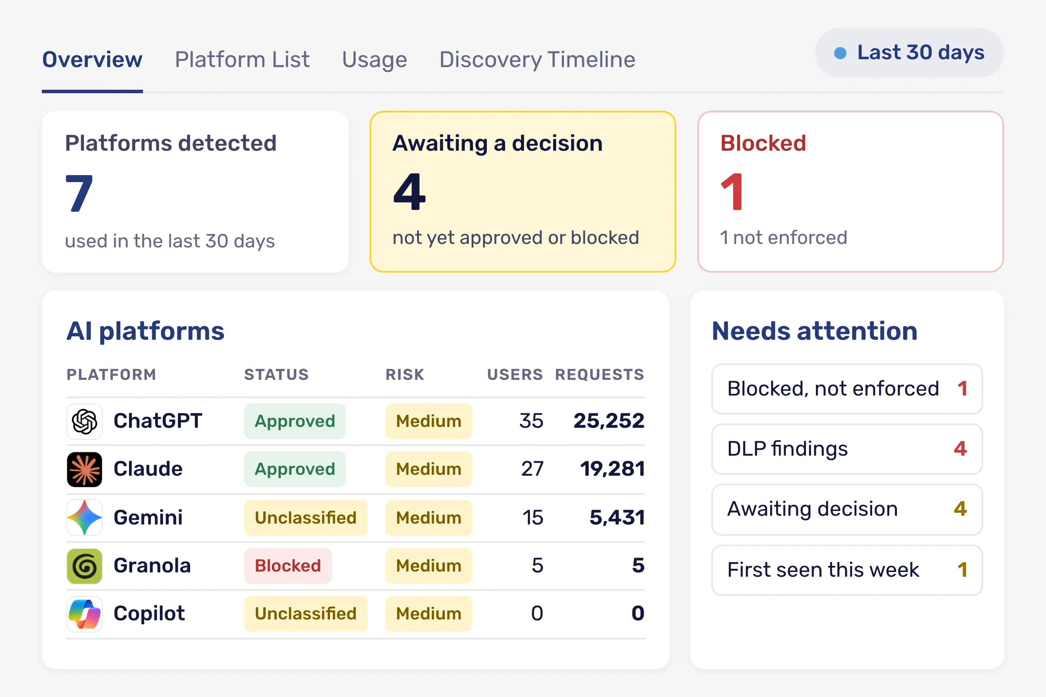
Task: Click the AI platforms section heading
Action: [x=146, y=331]
